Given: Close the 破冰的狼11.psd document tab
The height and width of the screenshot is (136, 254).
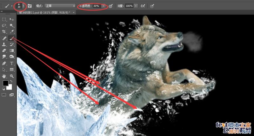Looking at the screenshot, I should (x=74, y=12).
